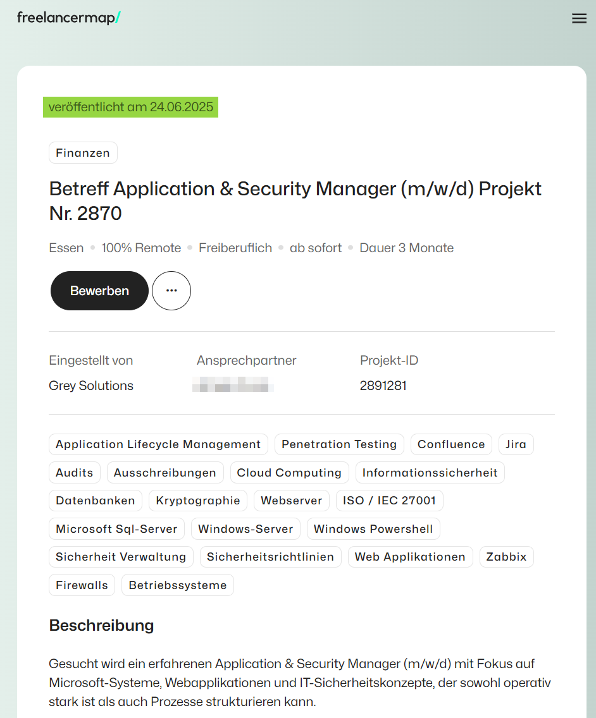Open the three-dots more options button

tap(171, 291)
